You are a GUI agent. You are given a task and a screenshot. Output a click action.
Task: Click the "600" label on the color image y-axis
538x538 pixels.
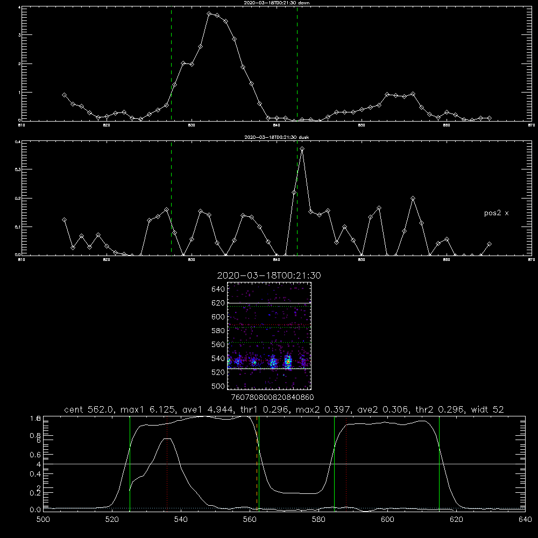point(218,317)
